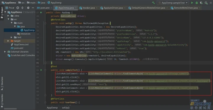Click "http://localhost:4723/wd/hub" URL string

point(111,52)
